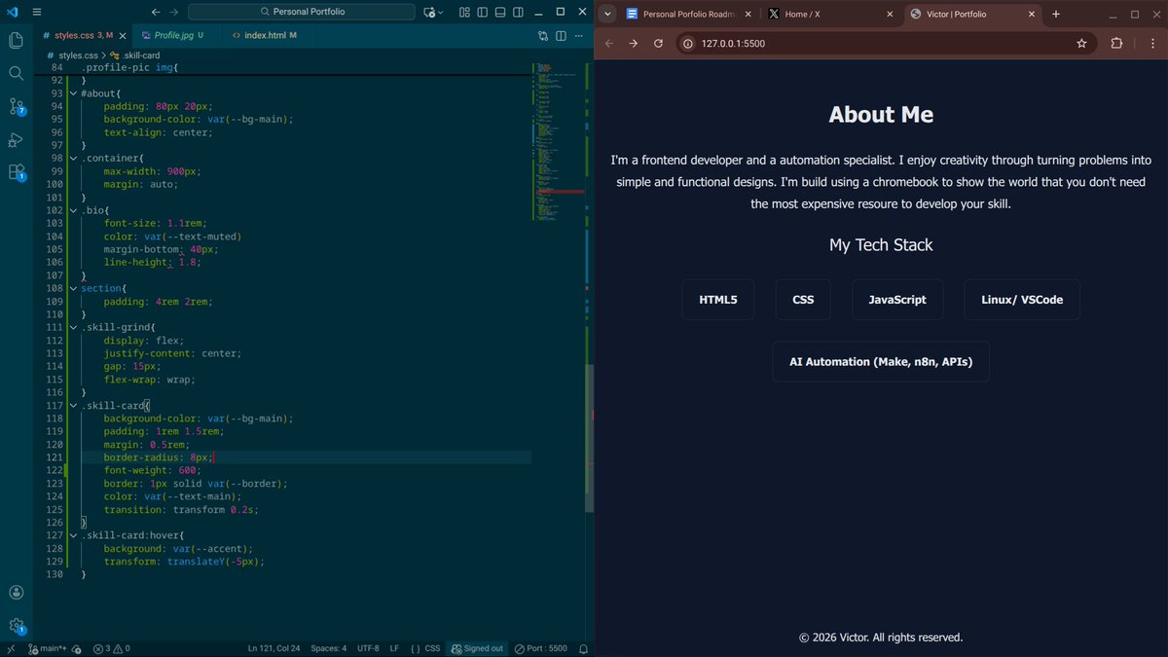
Task: Bookmark this page with star icon
Action: click(x=1081, y=44)
